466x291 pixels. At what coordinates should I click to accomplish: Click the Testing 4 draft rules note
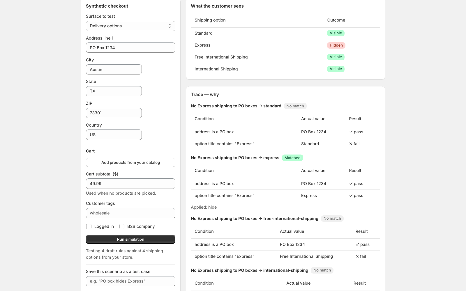click(x=125, y=254)
